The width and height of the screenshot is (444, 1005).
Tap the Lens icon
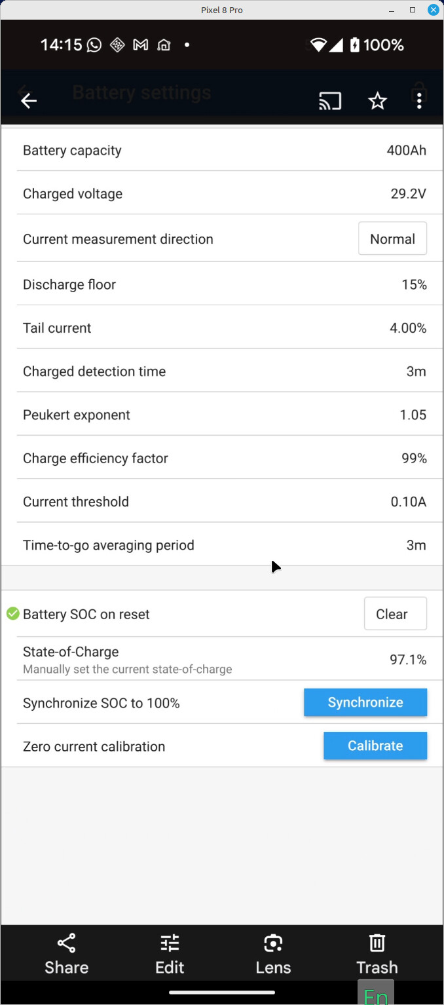[273, 943]
